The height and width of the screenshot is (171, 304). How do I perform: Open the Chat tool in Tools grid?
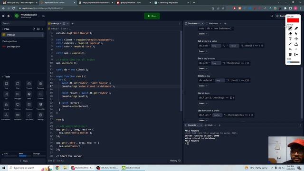(18, 85)
